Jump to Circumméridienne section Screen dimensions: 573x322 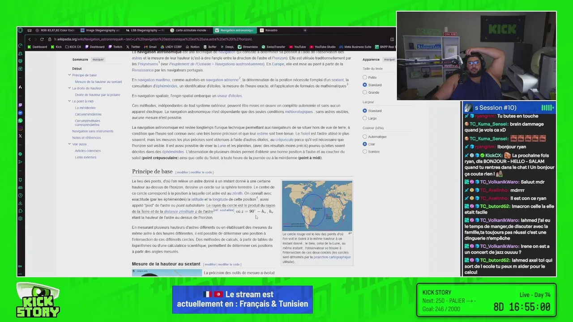88,114
